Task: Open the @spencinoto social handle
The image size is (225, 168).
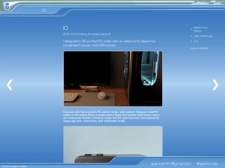Action: 207,164
